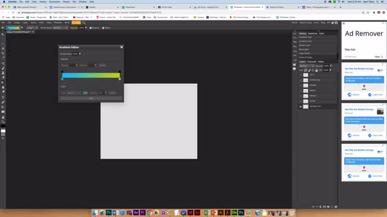387x217 pixels.
Task: Enable the Reverse checkbox
Action: click(91, 28)
